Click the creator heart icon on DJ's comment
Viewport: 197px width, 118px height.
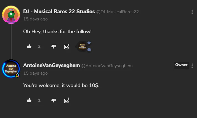pos(89,43)
